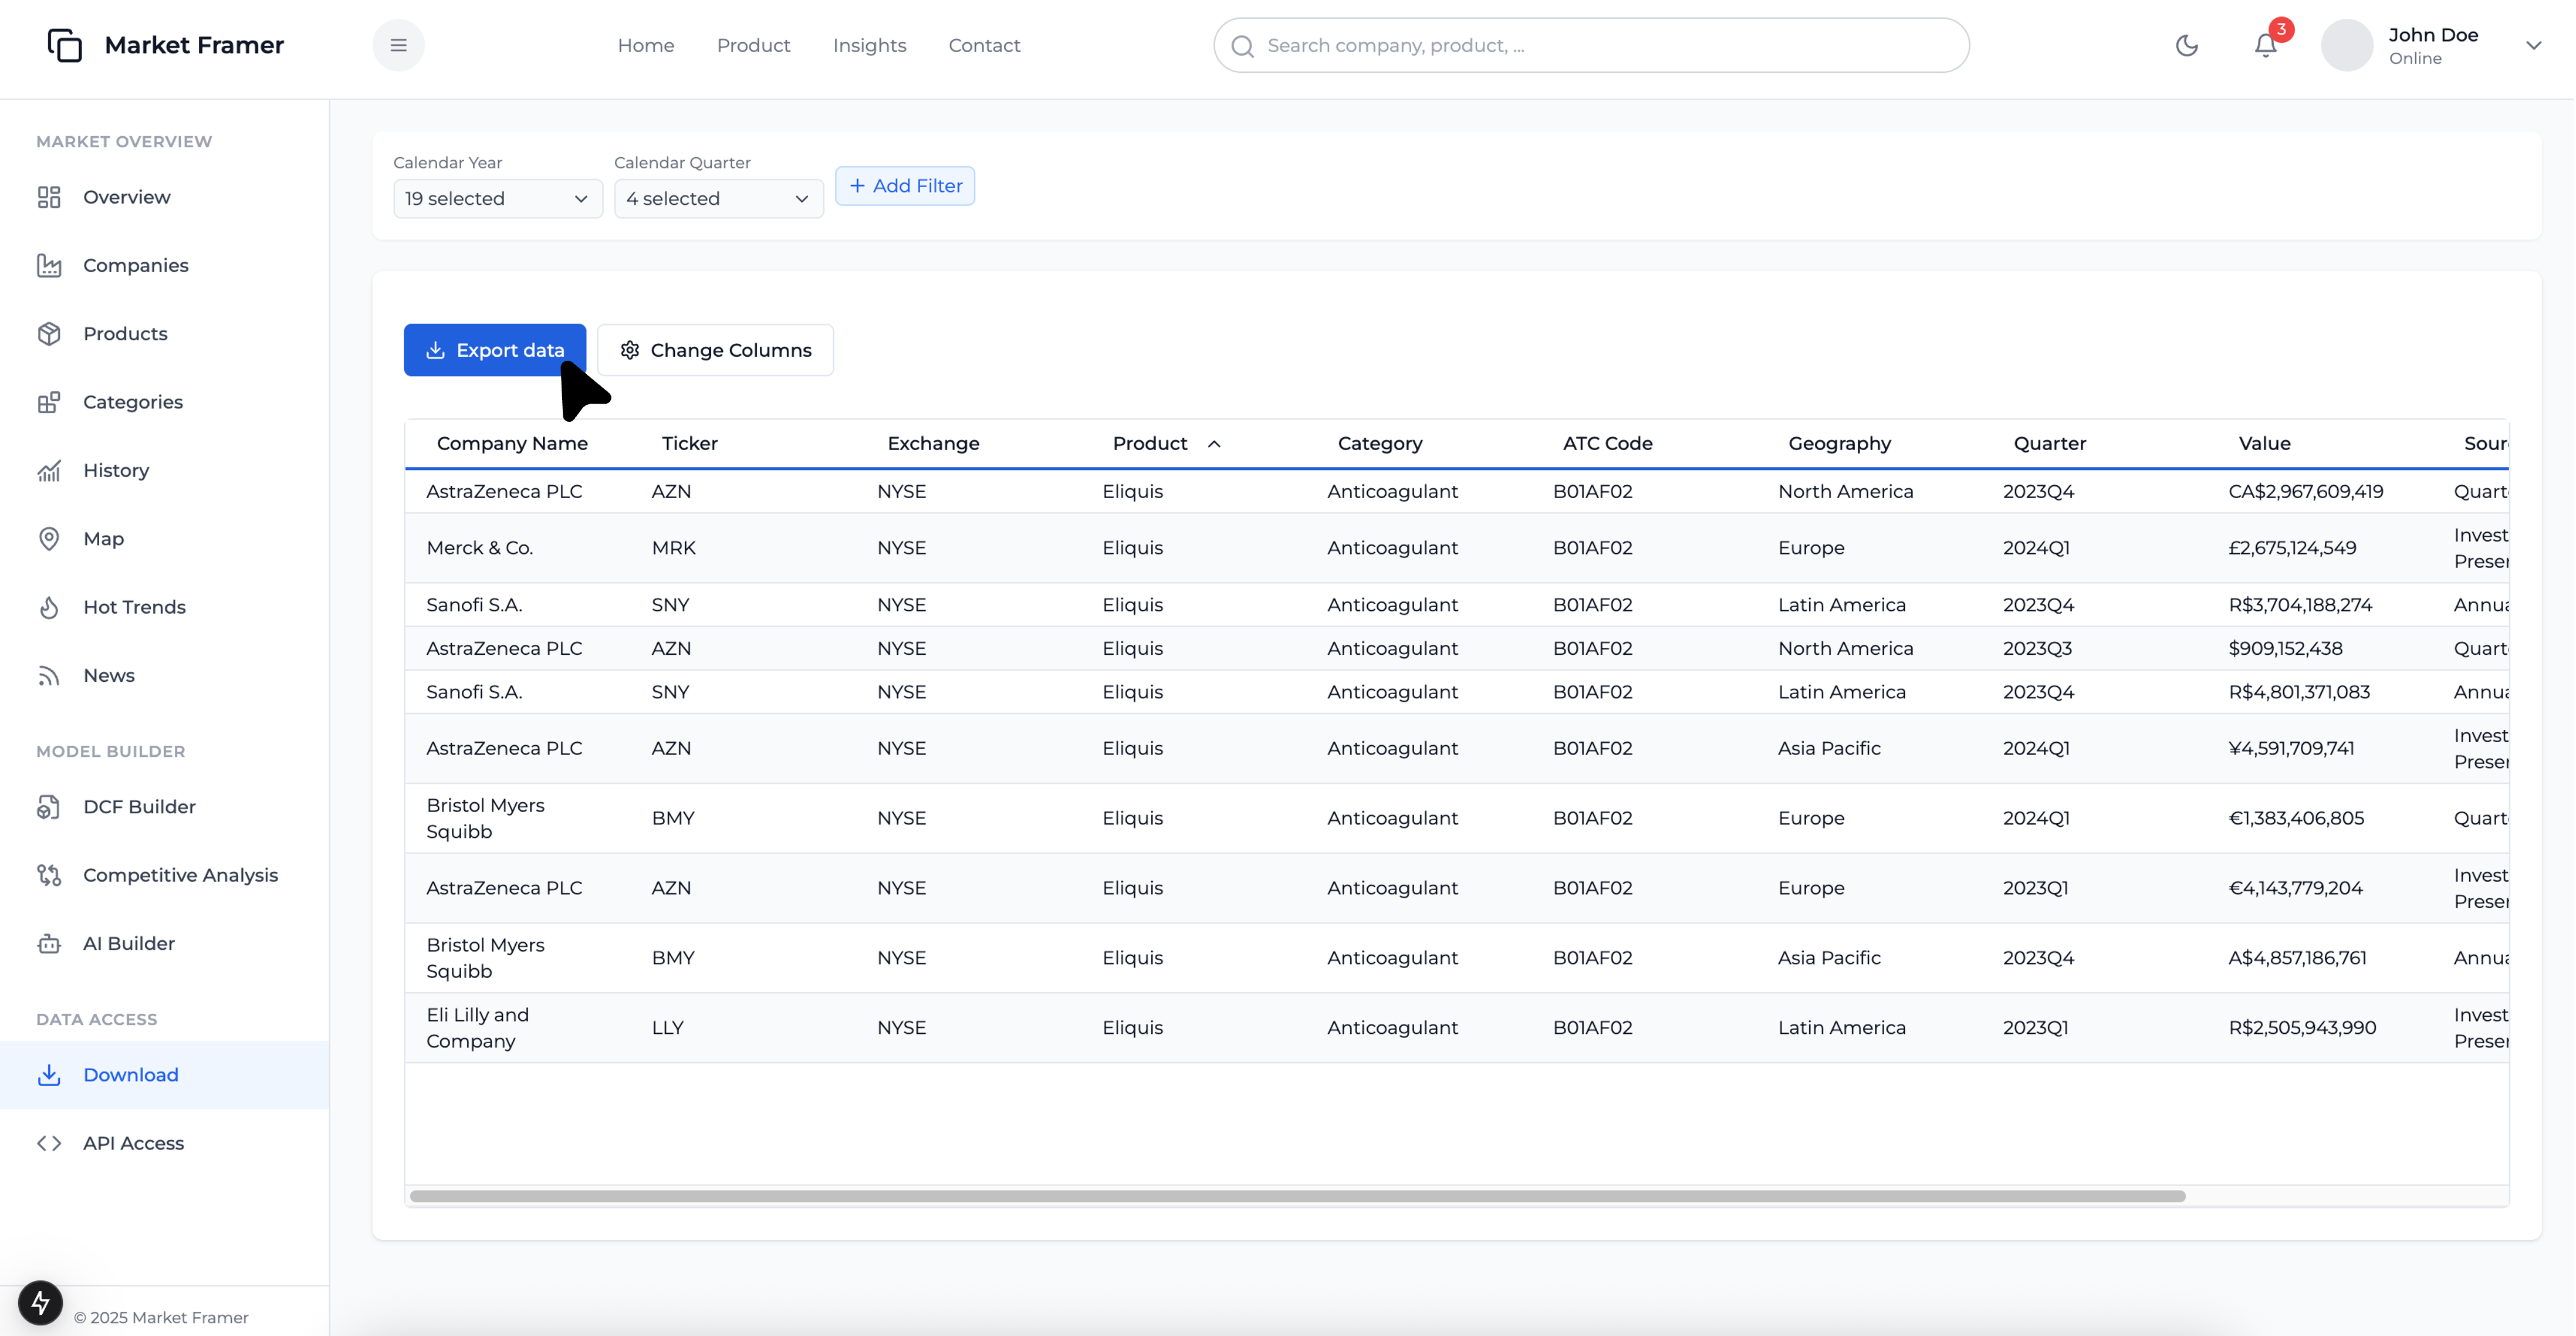Click the lightning bolt badge at the bottom left

coord(40,1302)
